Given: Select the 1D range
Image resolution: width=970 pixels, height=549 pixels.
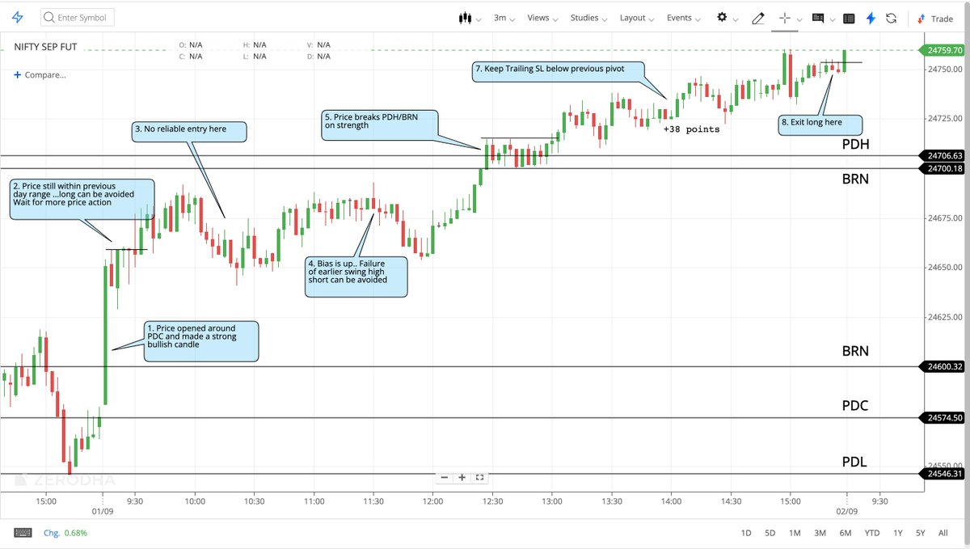Looking at the screenshot, I should pos(747,533).
